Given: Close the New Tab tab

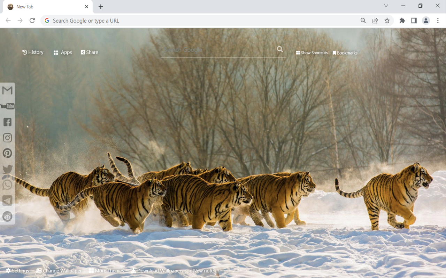Looking at the screenshot, I should click(86, 7).
